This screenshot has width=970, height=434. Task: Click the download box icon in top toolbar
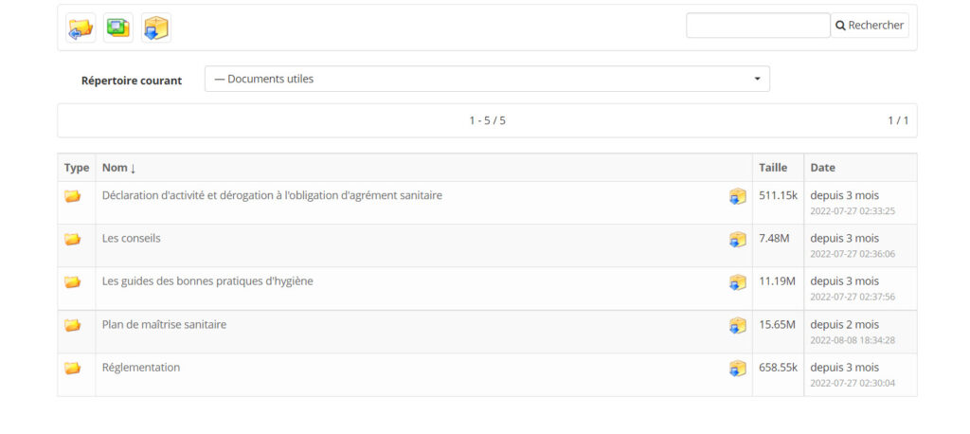click(156, 27)
